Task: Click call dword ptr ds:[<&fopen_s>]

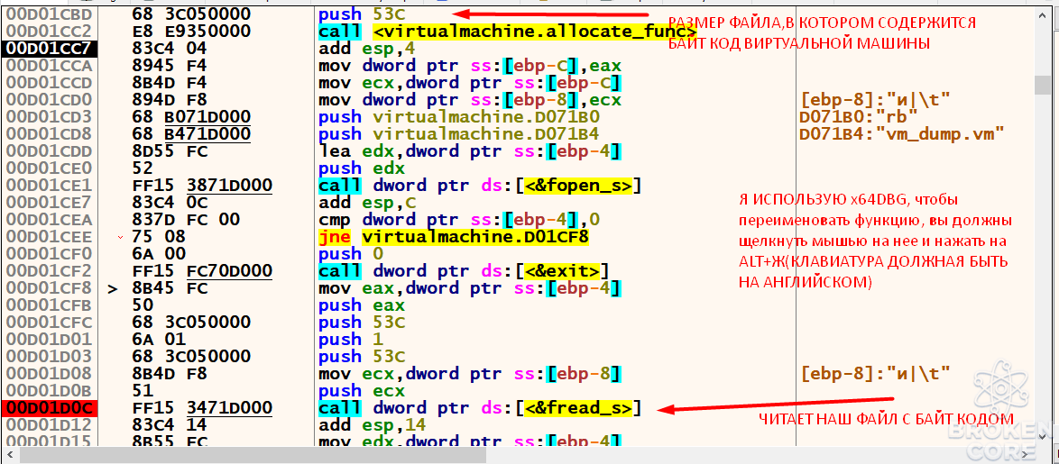Action: point(479,186)
